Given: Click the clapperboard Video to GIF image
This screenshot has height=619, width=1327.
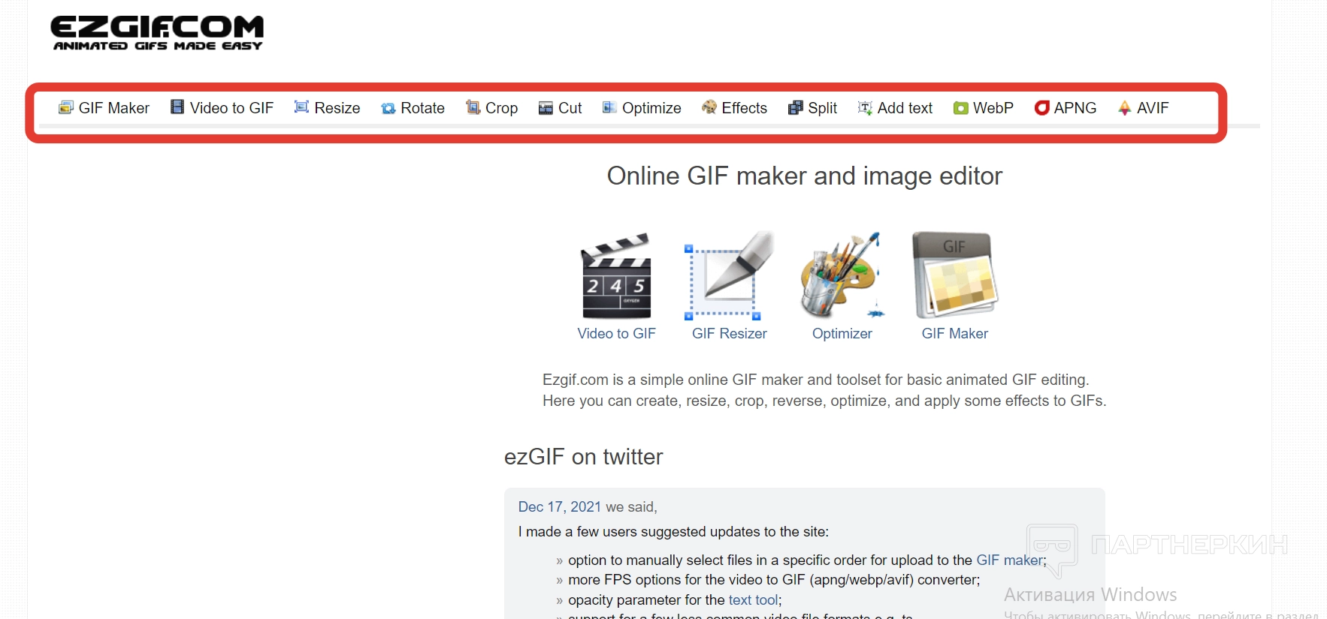Looking at the screenshot, I should [616, 275].
